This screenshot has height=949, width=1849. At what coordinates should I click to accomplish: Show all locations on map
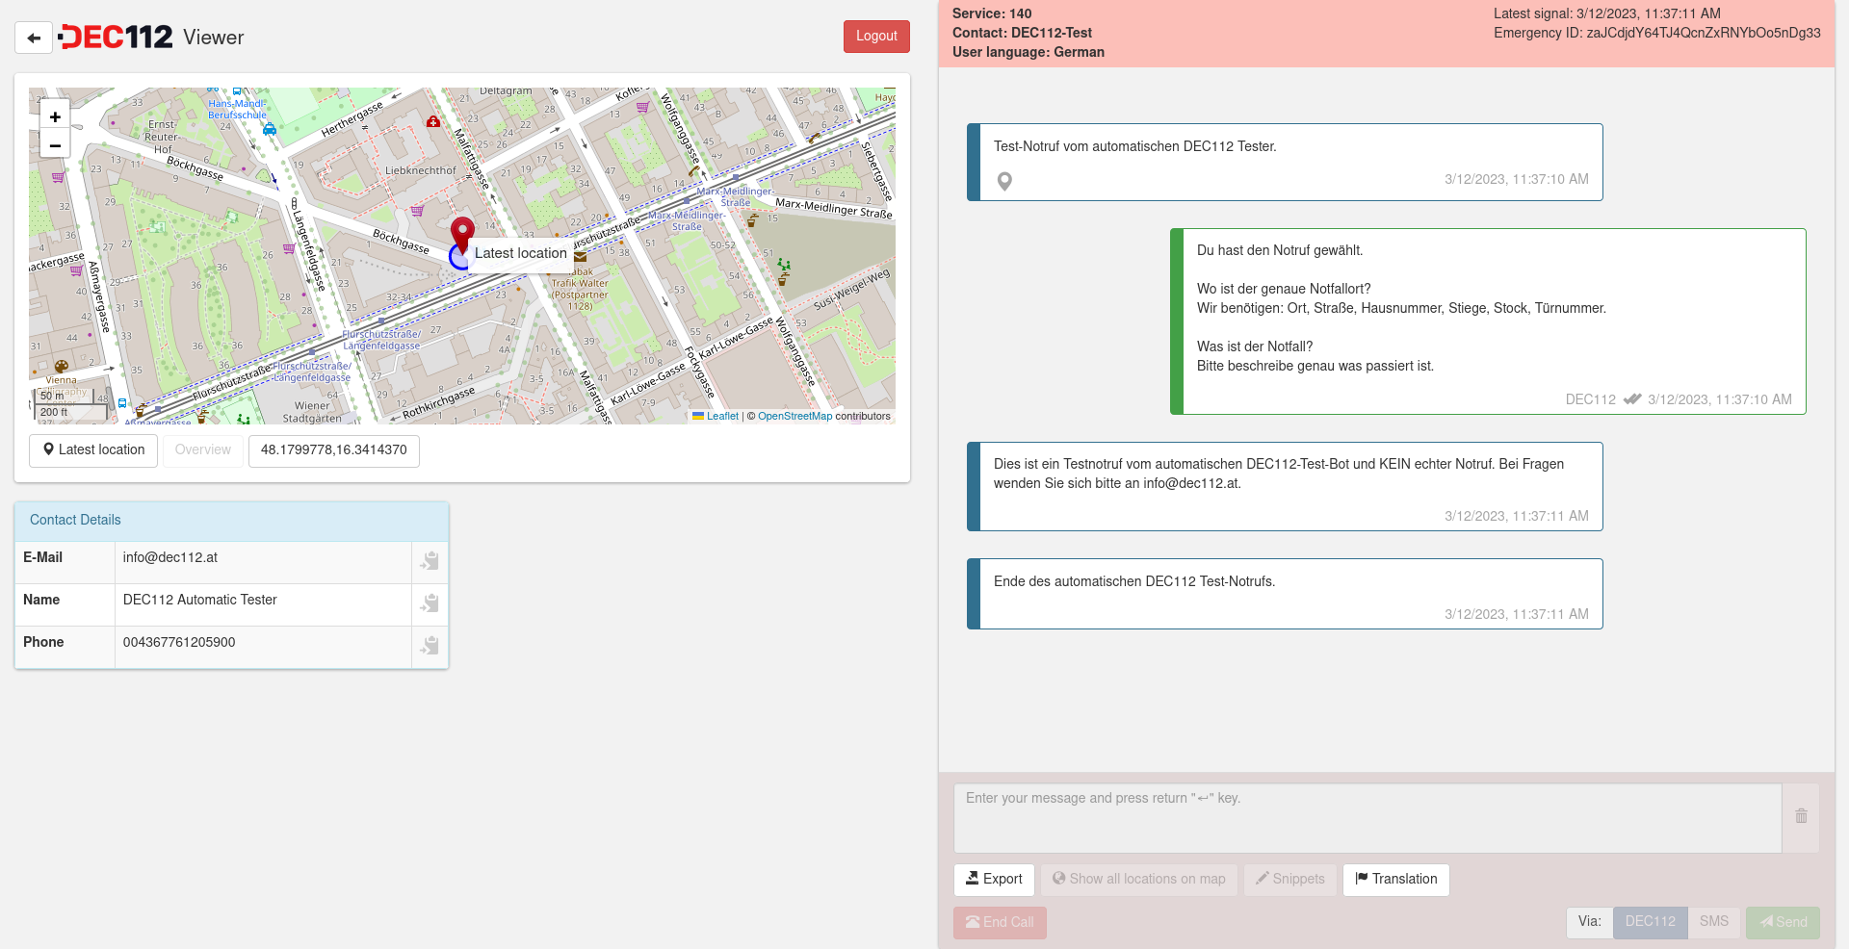pyautogui.click(x=1138, y=880)
